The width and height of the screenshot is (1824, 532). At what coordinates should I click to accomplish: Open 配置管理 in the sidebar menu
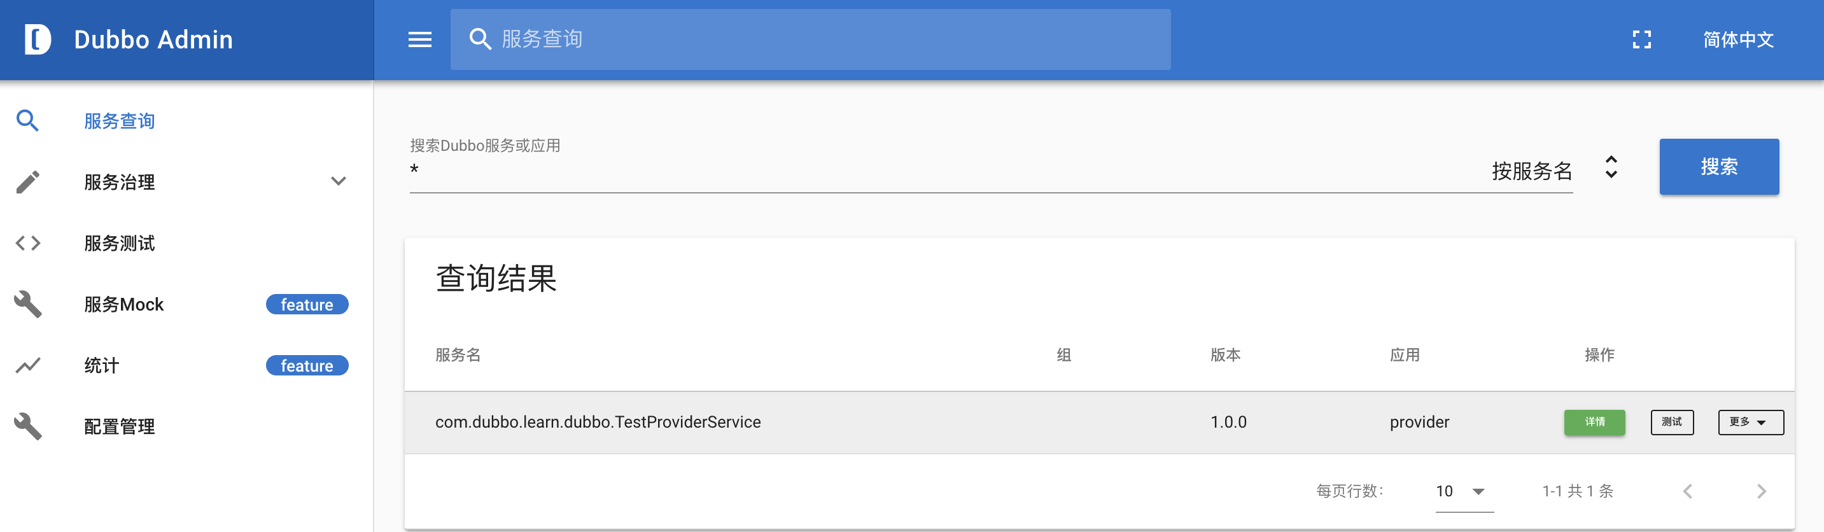[119, 426]
